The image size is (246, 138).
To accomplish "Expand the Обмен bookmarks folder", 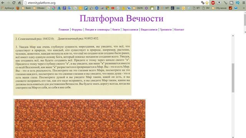I will tap(38, 8).
